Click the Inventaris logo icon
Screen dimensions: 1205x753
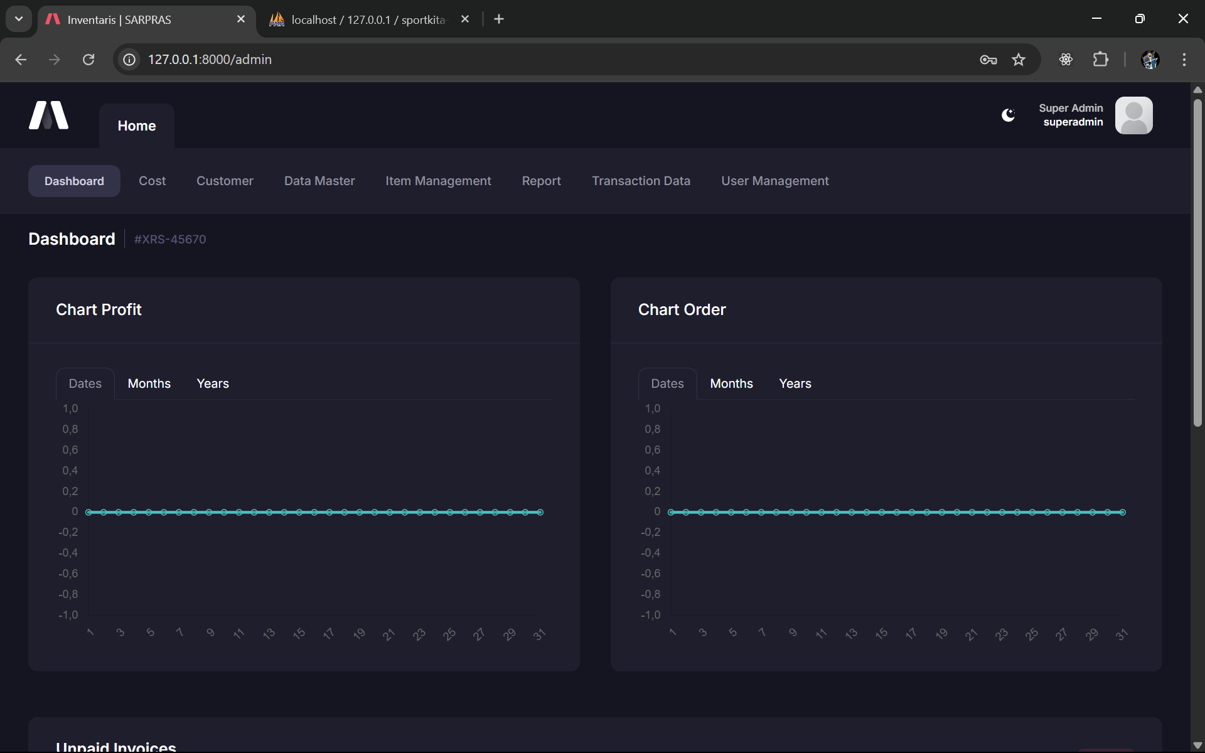click(49, 115)
